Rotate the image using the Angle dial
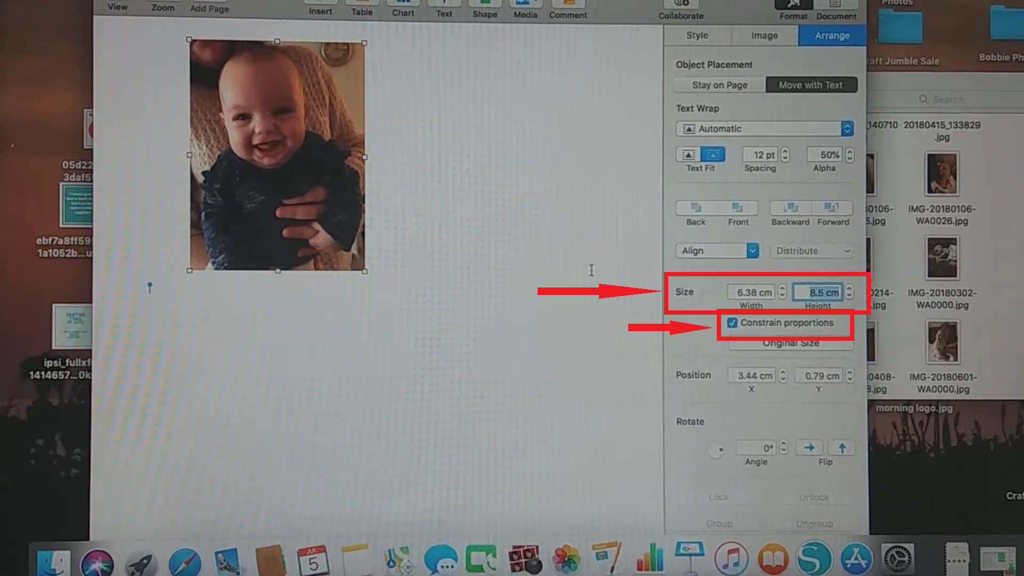 716,450
